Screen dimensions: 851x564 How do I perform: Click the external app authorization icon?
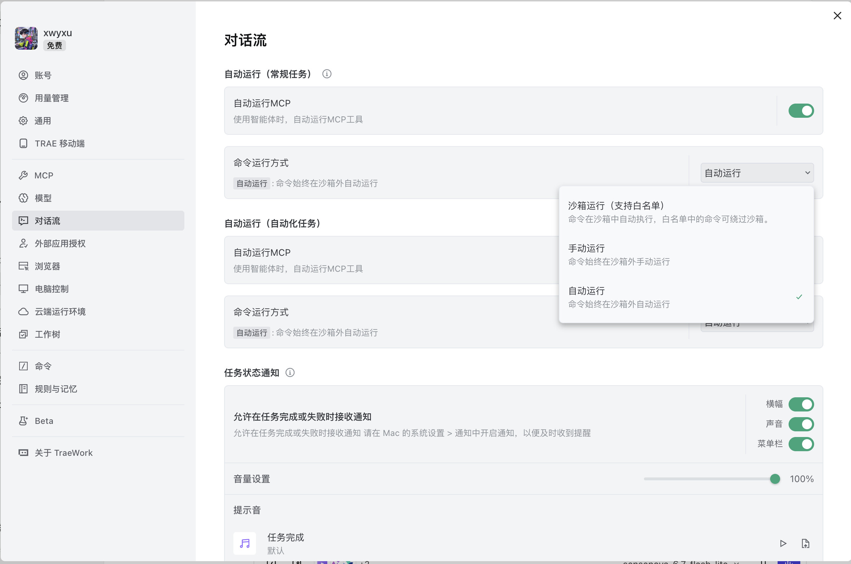pyautogui.click(x=23, y=243)
